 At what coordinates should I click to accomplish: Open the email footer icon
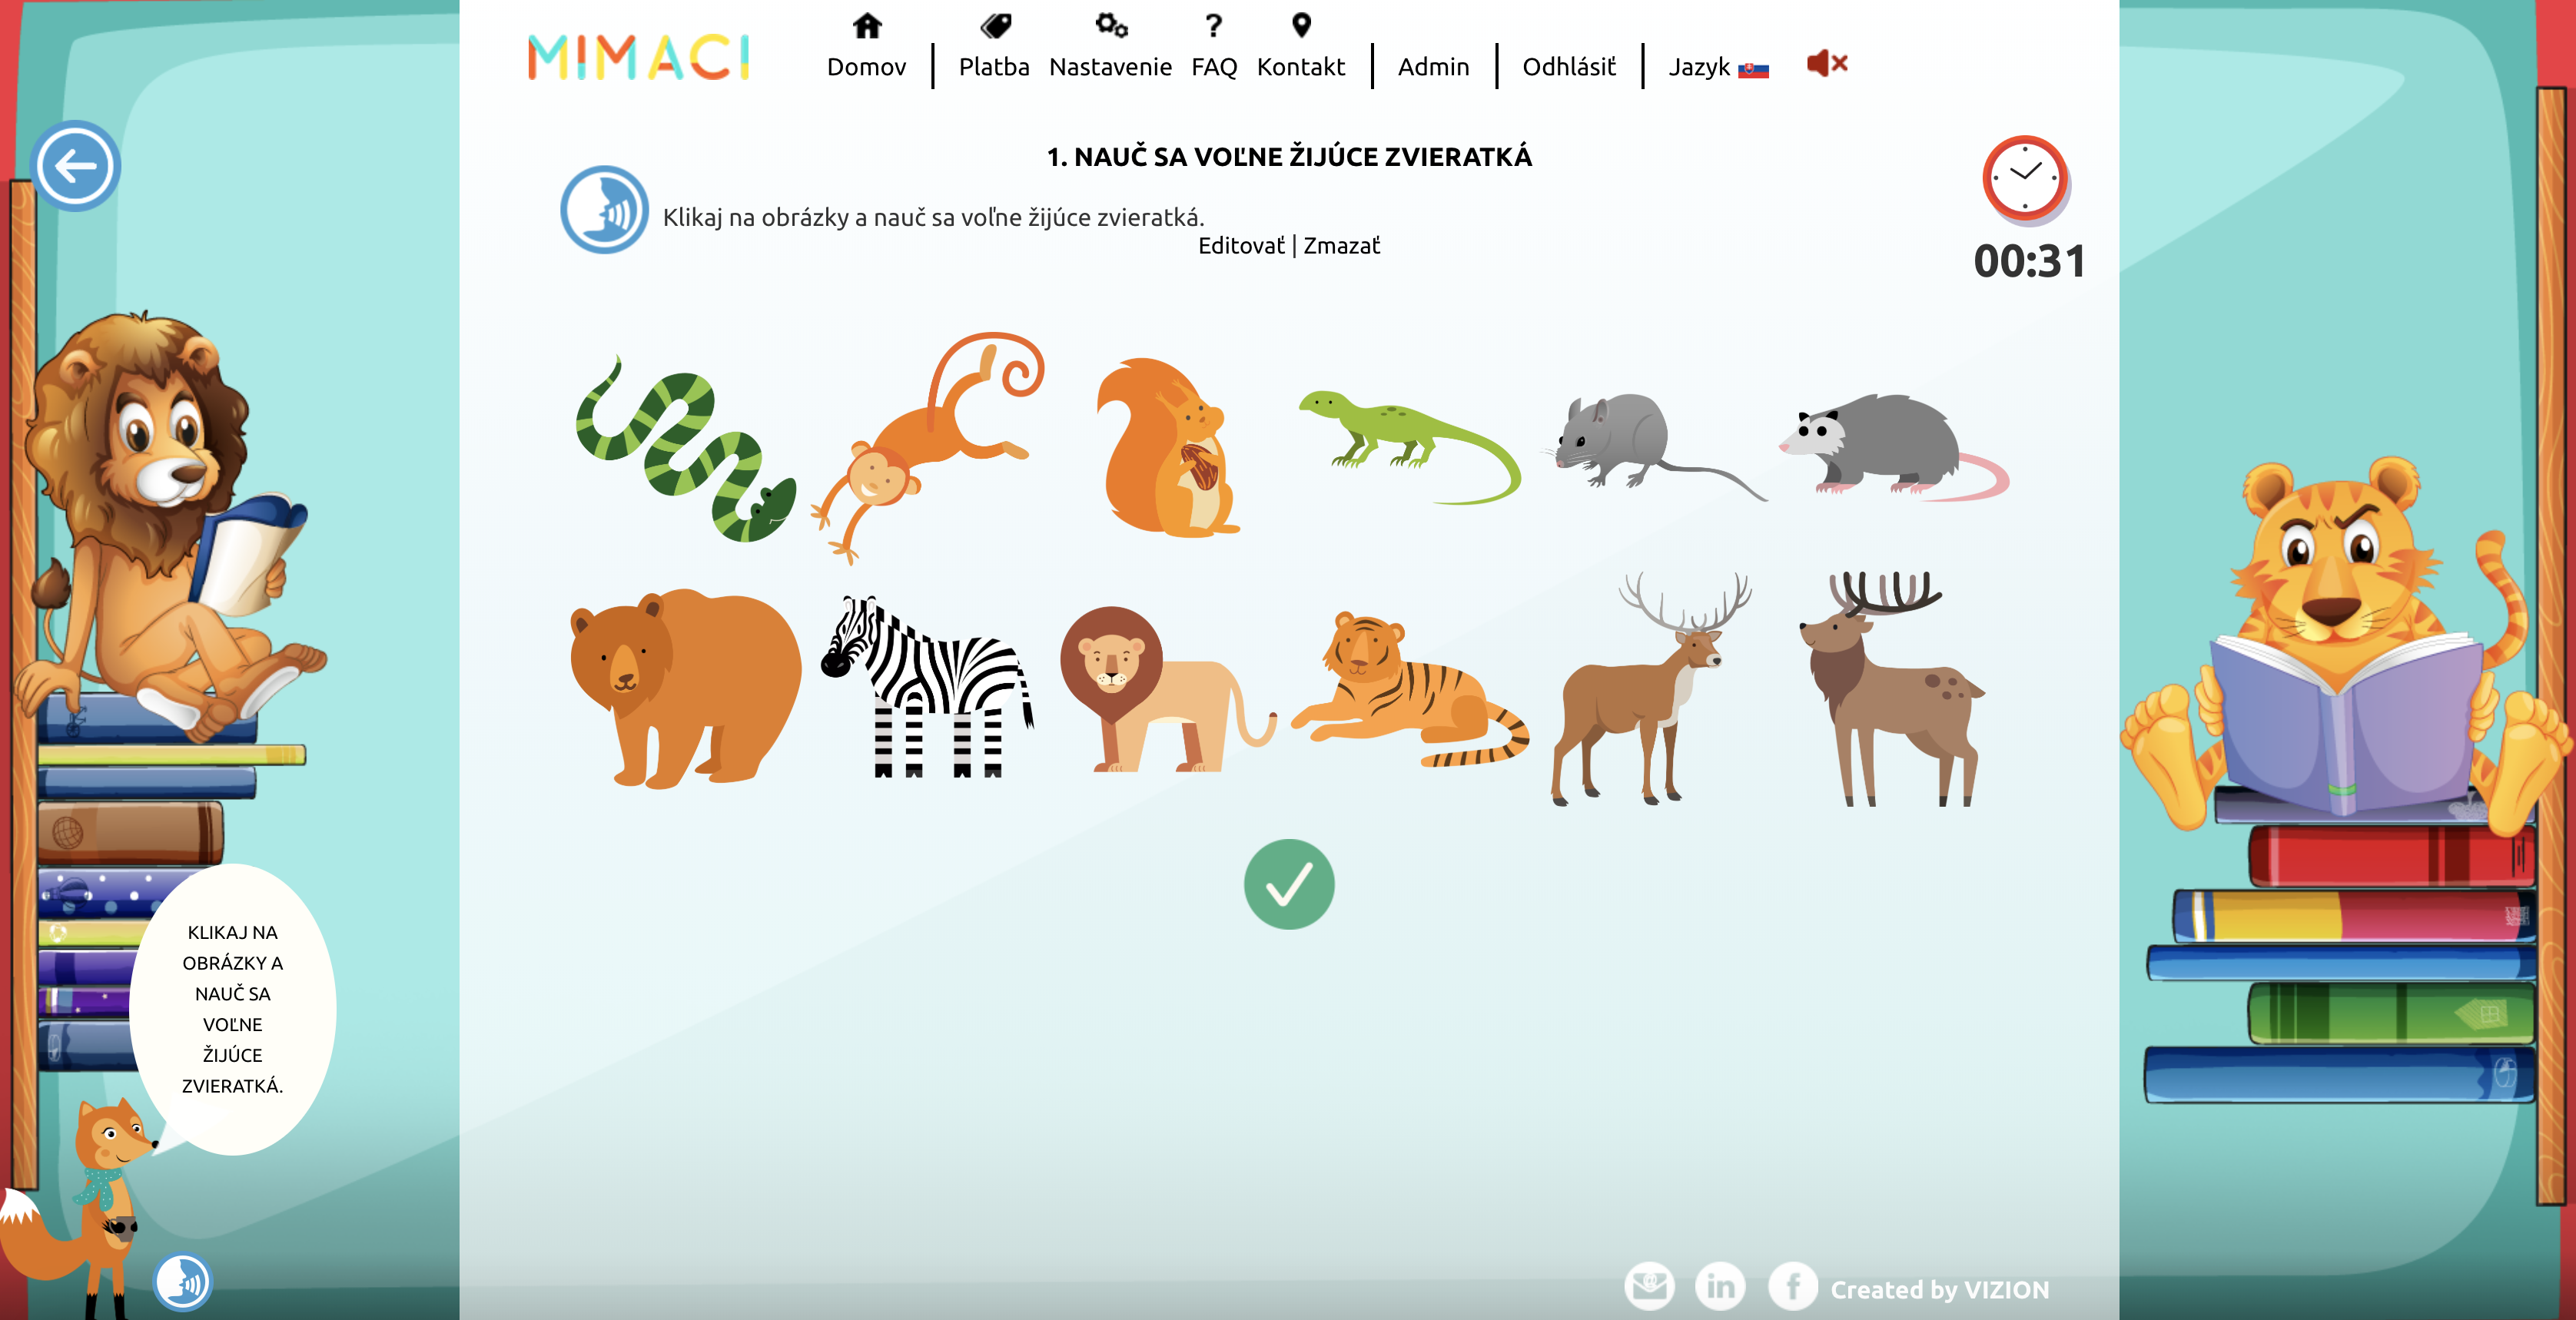coord(1648,1286)
